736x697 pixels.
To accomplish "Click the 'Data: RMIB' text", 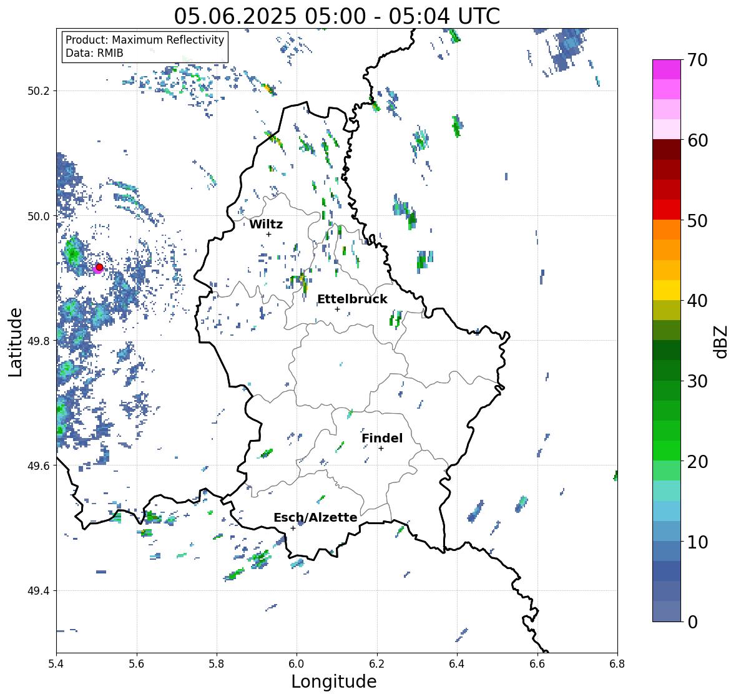I will [x=94, y=53].
